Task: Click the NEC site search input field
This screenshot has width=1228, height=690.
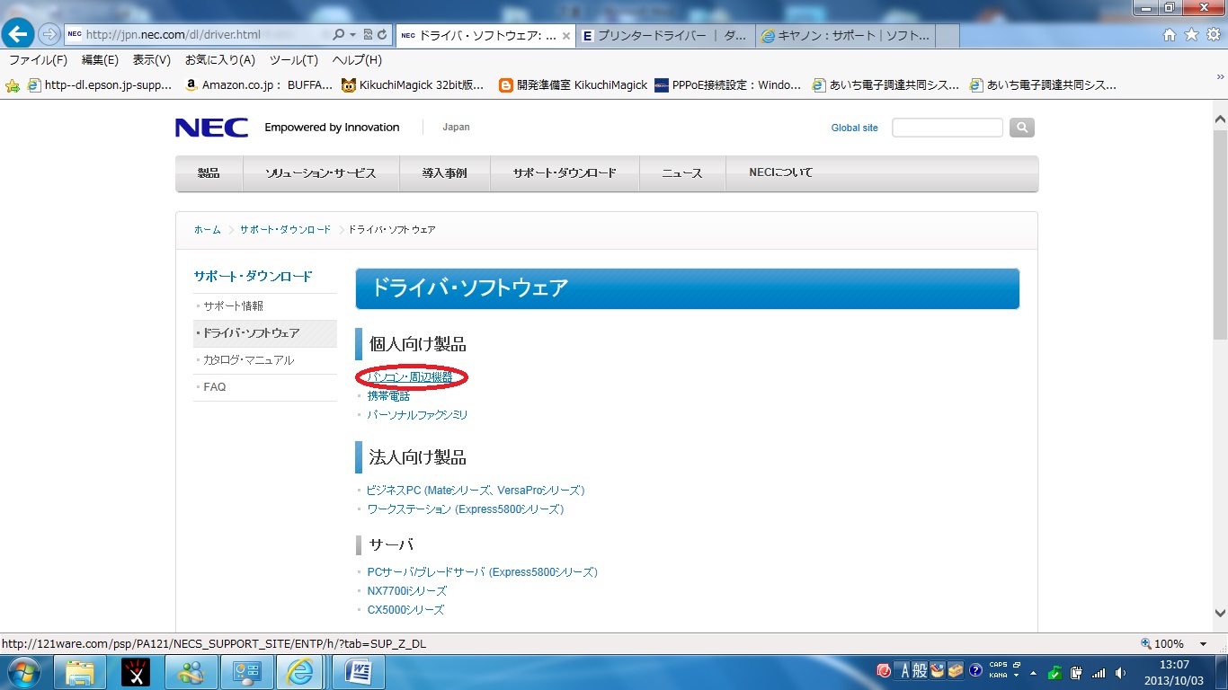Action: (947, 128)
